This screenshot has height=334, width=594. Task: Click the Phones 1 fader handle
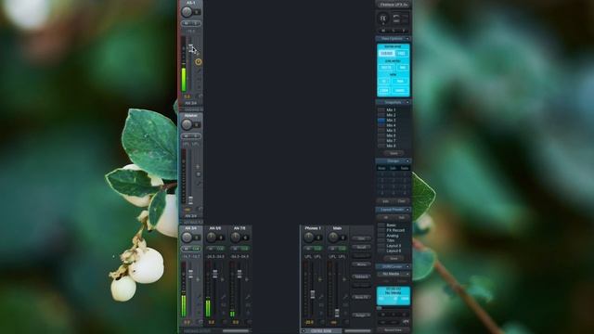[313, 295]
